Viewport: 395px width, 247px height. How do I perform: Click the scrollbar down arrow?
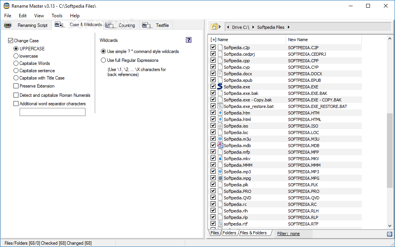390,226
